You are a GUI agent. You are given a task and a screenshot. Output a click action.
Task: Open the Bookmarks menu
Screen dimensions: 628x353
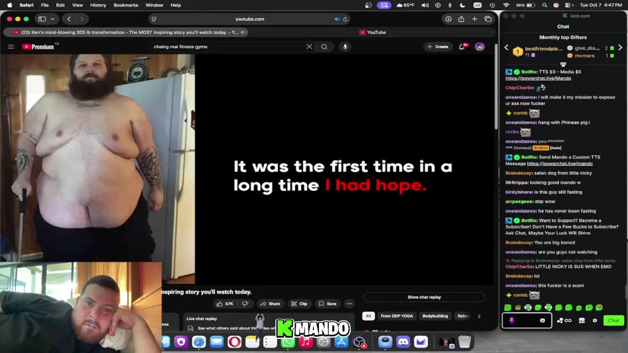[x=126, y=5]
